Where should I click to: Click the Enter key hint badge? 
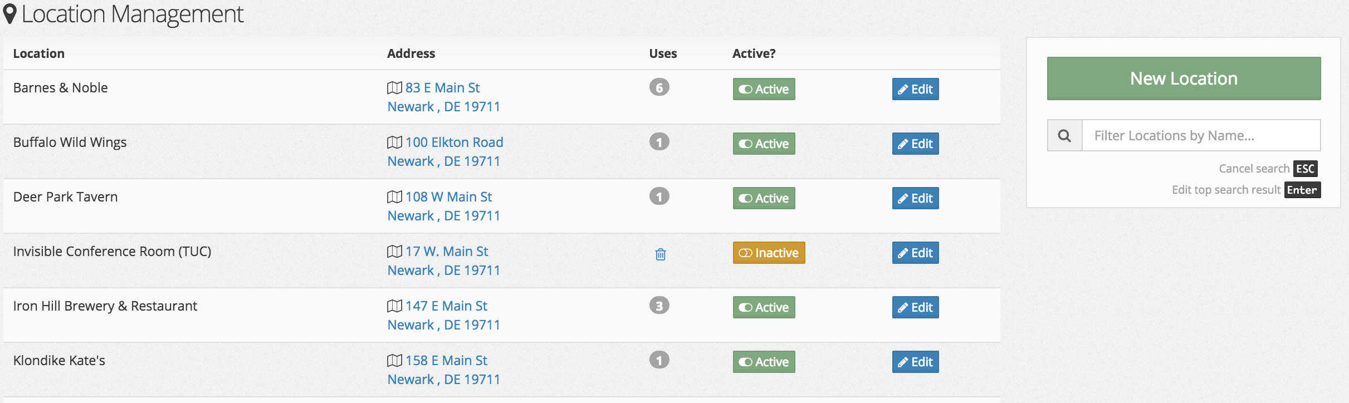[1302, 190]
